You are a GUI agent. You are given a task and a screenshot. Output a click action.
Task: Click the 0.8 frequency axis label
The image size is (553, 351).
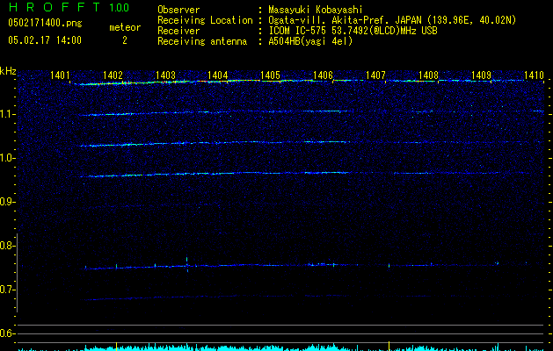(x=7, y=246)
